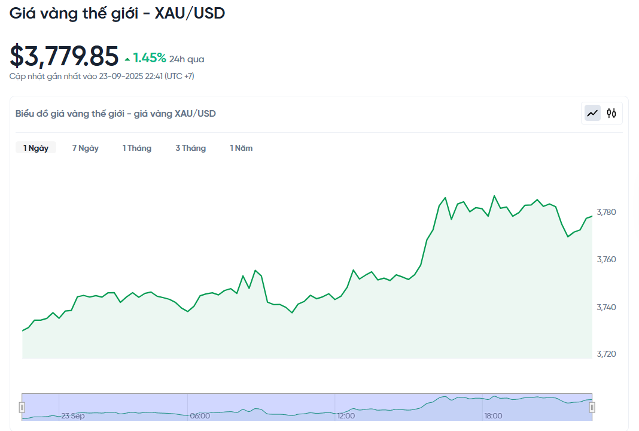639x431 pixels.
Task: Select the 3 Tháng timeframe
Action: click(x=190, y=147)
